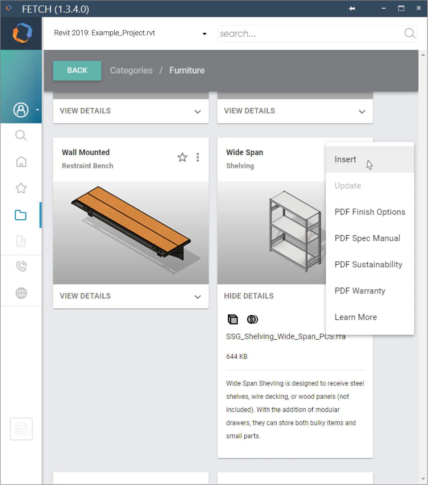This screenshot has width=428, height=485.
Task: Click the phone contact icon in sidebar
Action: click(x=21, y=266)
